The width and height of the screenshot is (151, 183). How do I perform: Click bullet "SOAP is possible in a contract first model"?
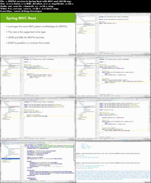pyautogui.click(x=28, y=43)
